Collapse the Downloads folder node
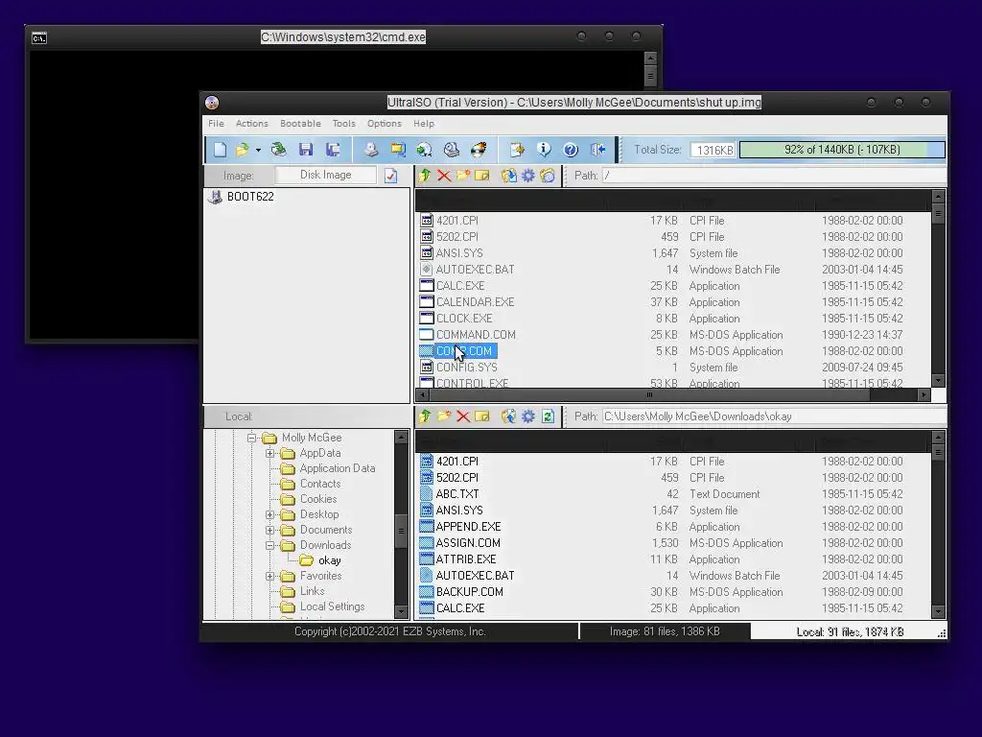The width and height of the screenshot is (982, 737). [x=269, y=545]
